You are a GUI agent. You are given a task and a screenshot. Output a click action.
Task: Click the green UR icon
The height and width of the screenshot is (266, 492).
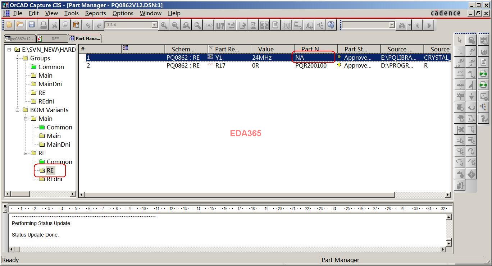point(483,84)
